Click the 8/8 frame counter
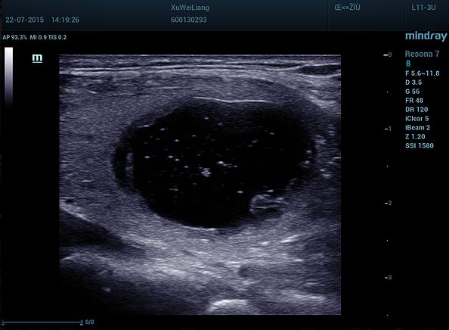This screenshot has width=449, height=330. pos(90,322)
